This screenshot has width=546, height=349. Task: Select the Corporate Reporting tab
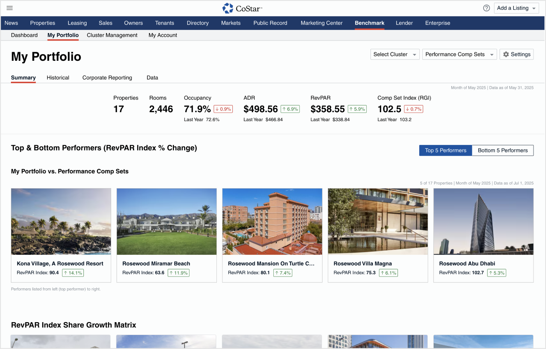click(x=107, y=78)
